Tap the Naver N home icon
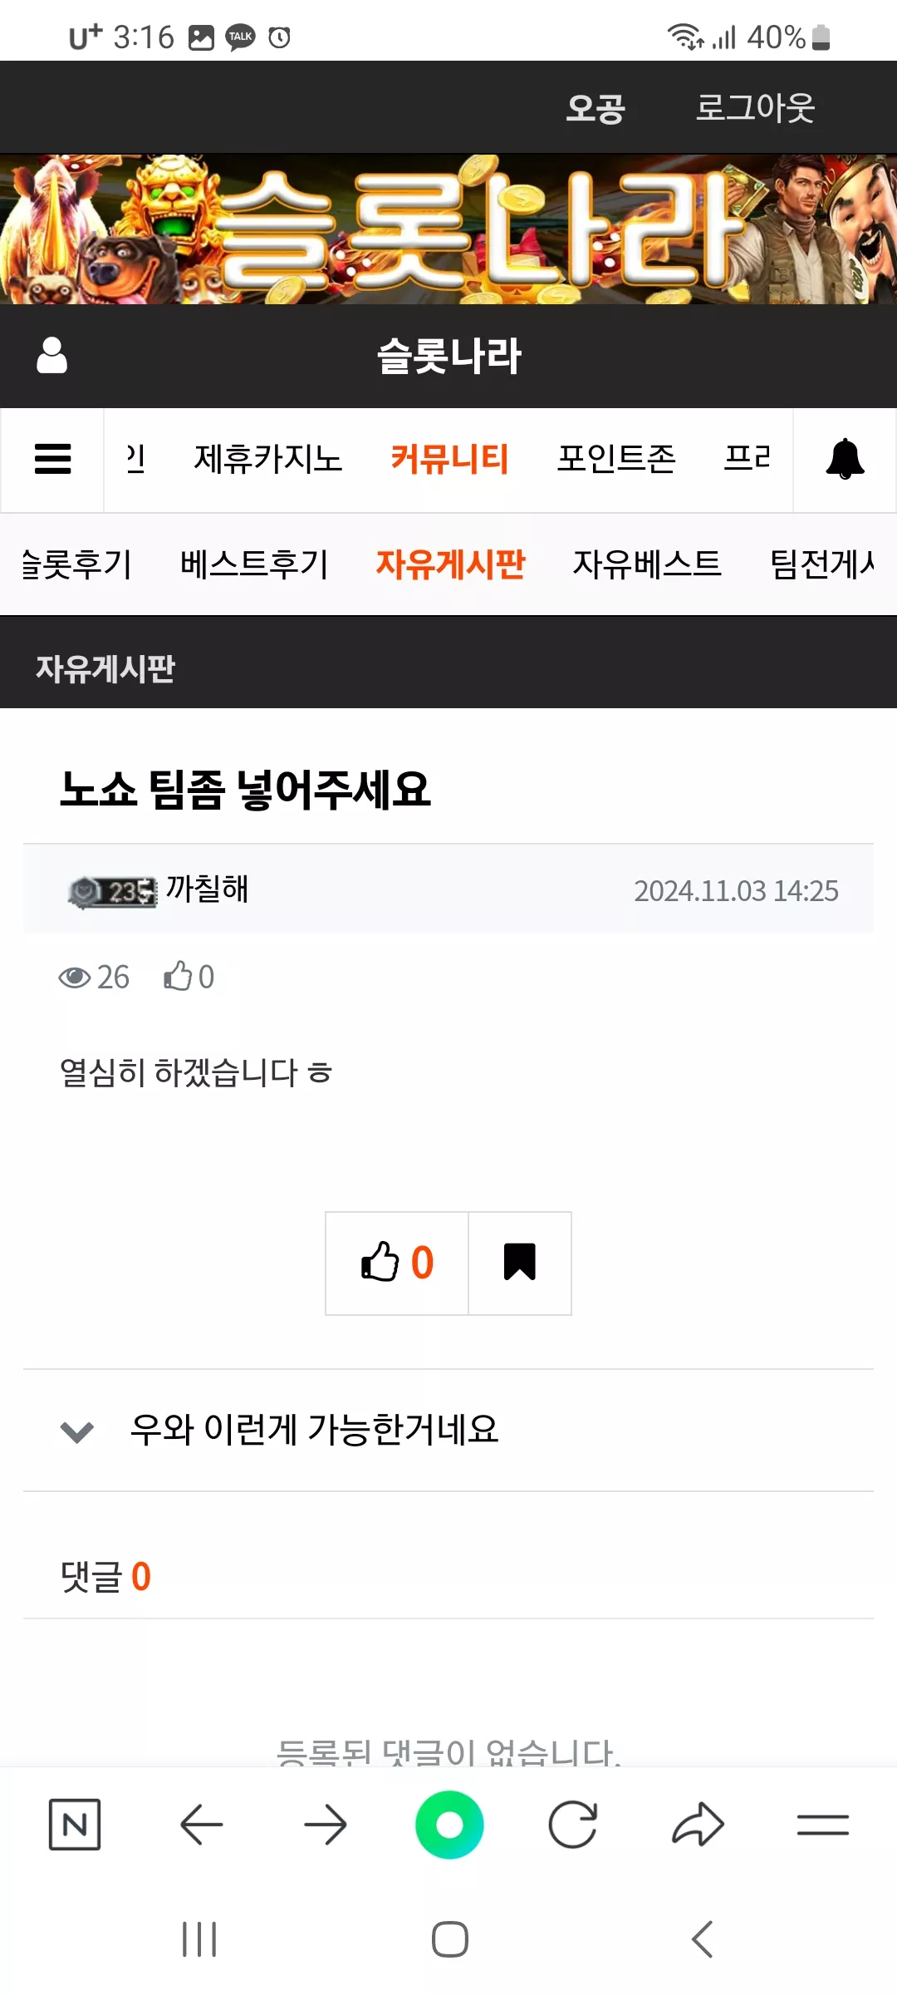897x1995 pixels. point(75,1825)
